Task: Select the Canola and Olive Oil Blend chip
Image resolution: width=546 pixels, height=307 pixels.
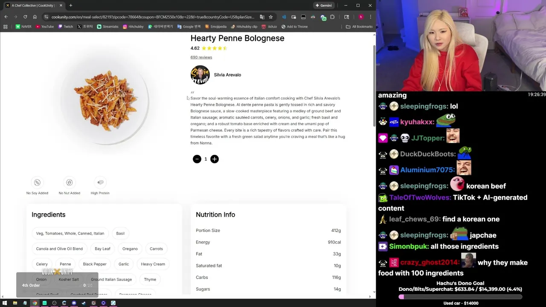Action: click(x=59, y=249)
